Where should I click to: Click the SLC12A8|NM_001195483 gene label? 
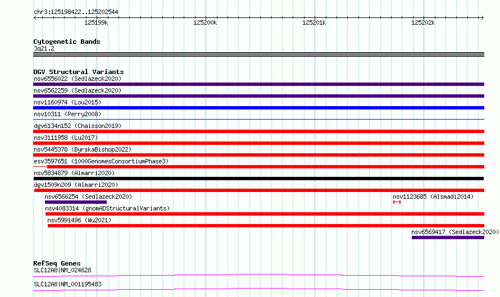[67, 284]
